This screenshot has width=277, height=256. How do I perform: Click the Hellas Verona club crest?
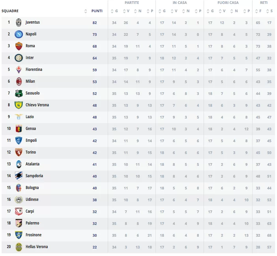pyautogui.click(x=19, y=247)
